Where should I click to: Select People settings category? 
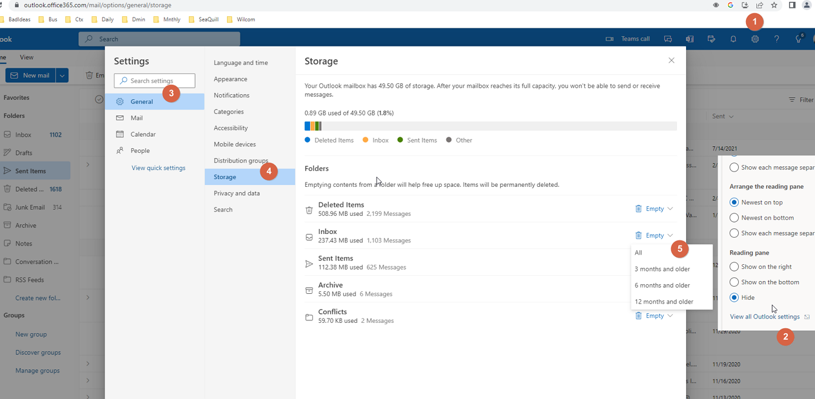point(154,151)
